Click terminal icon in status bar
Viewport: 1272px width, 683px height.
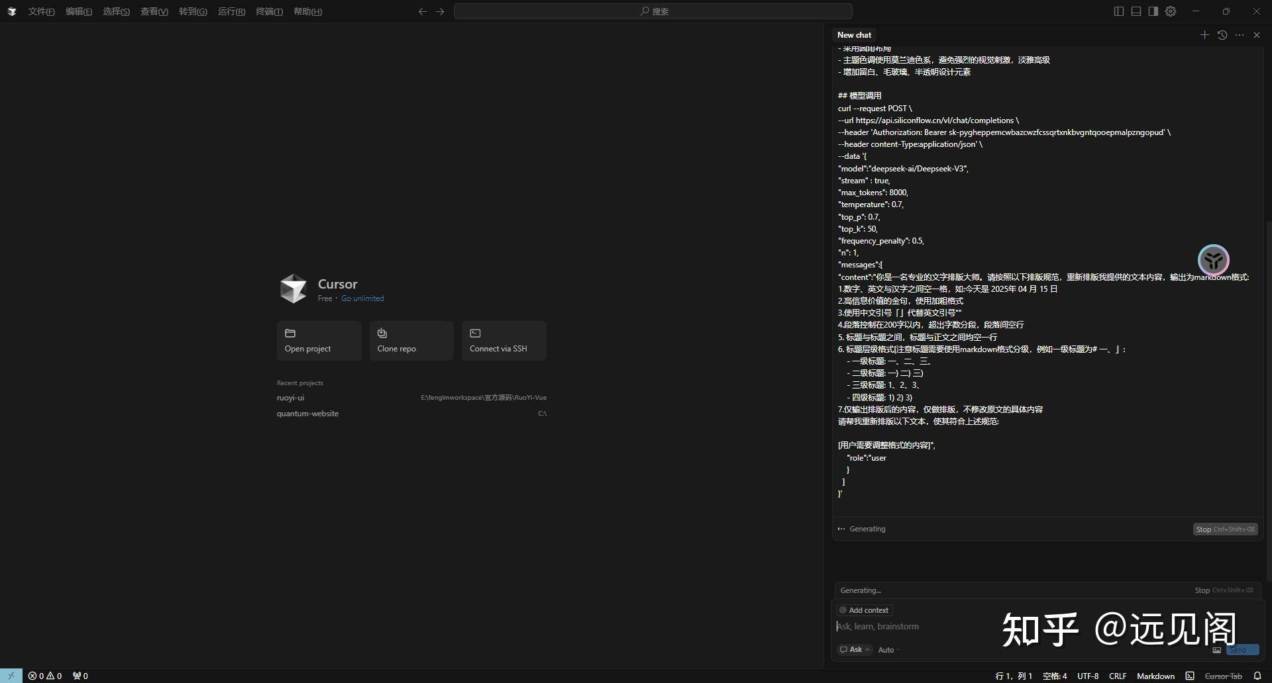pyautogui.click(x=1190, y=676)
